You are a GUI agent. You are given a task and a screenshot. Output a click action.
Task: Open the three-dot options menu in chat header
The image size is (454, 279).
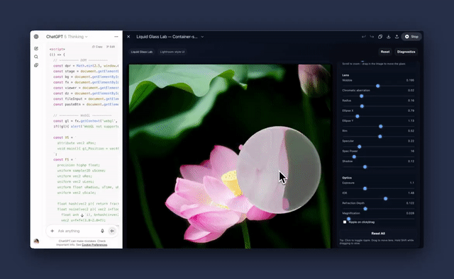pos(116,37)
